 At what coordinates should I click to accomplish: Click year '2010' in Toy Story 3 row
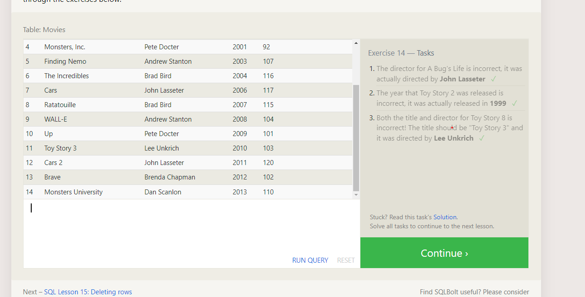coord(240,148)
